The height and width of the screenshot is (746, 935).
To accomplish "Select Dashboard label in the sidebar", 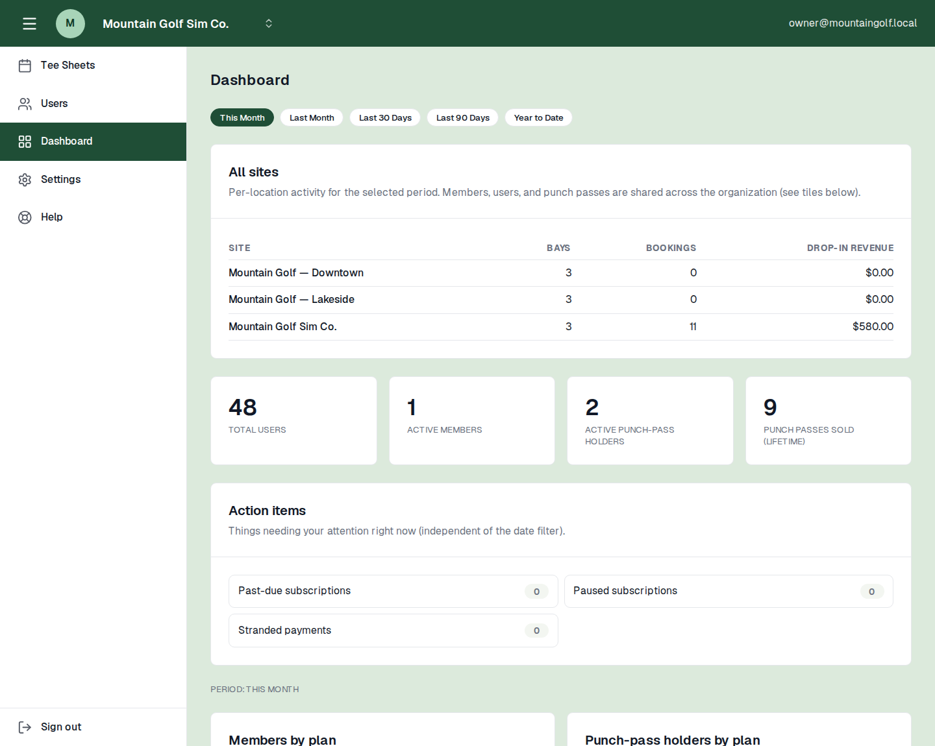I will (66, 141).
